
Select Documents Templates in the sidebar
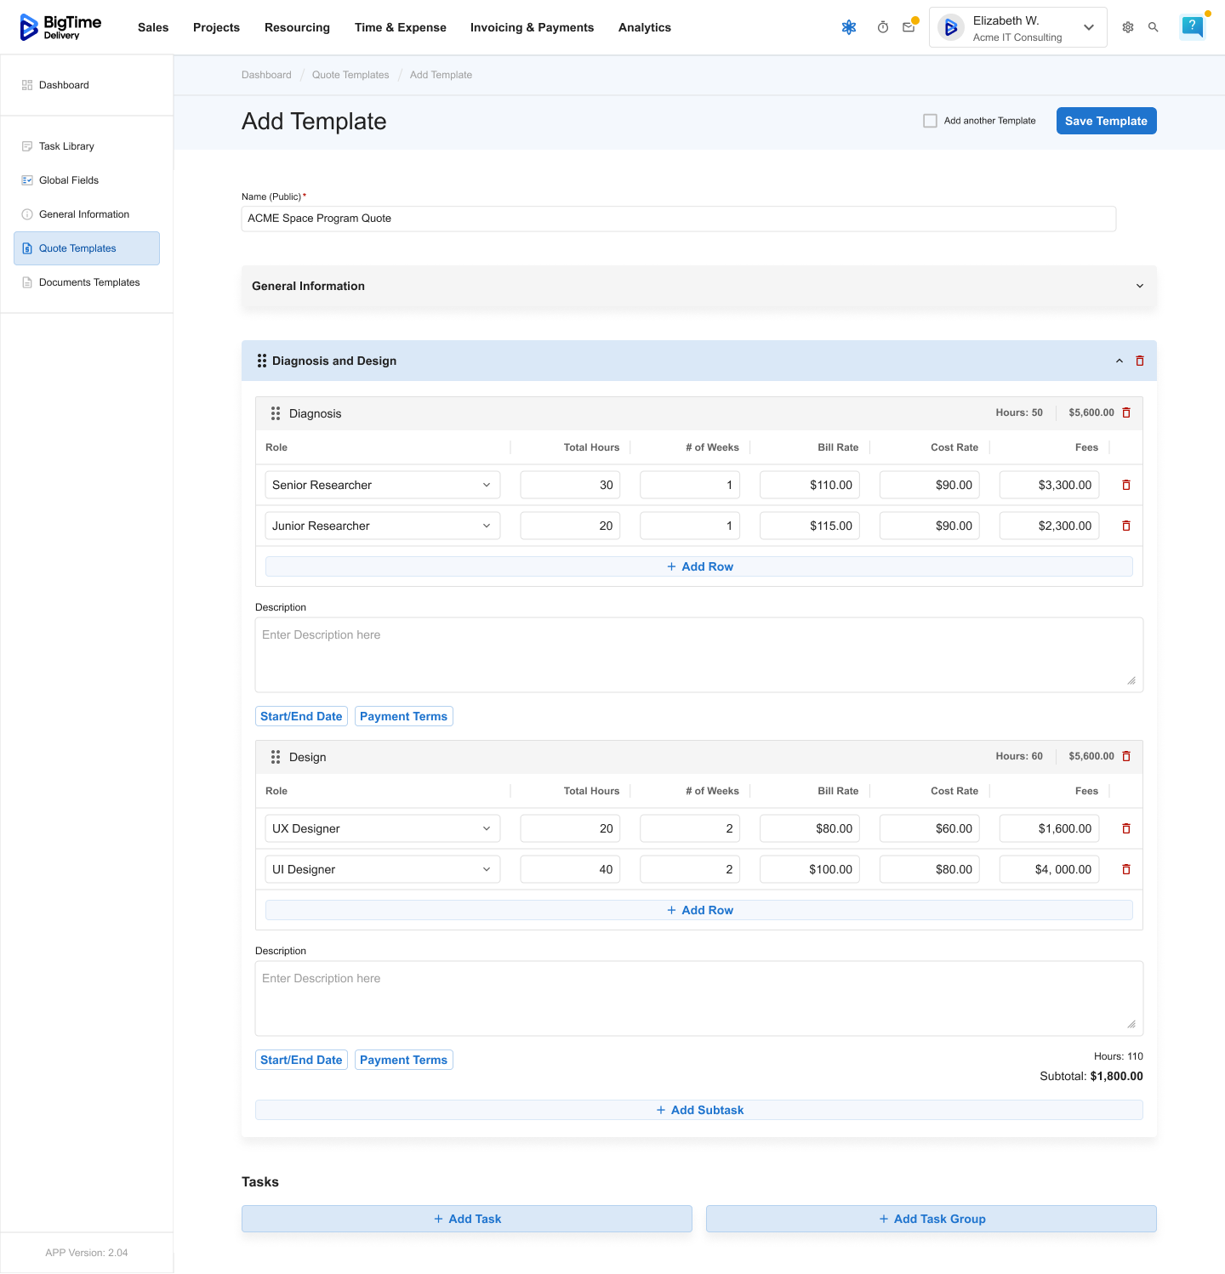coord(88,282)
